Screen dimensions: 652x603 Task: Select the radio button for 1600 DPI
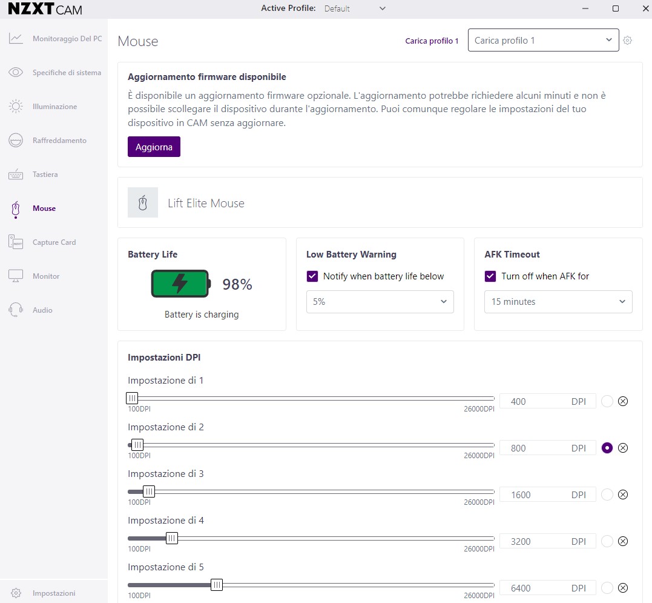pyautogui.click(x=607, y=495)
